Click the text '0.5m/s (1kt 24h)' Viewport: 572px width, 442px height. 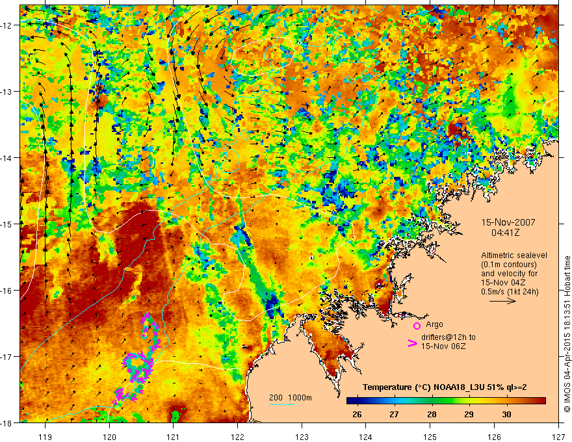point(510,291)
